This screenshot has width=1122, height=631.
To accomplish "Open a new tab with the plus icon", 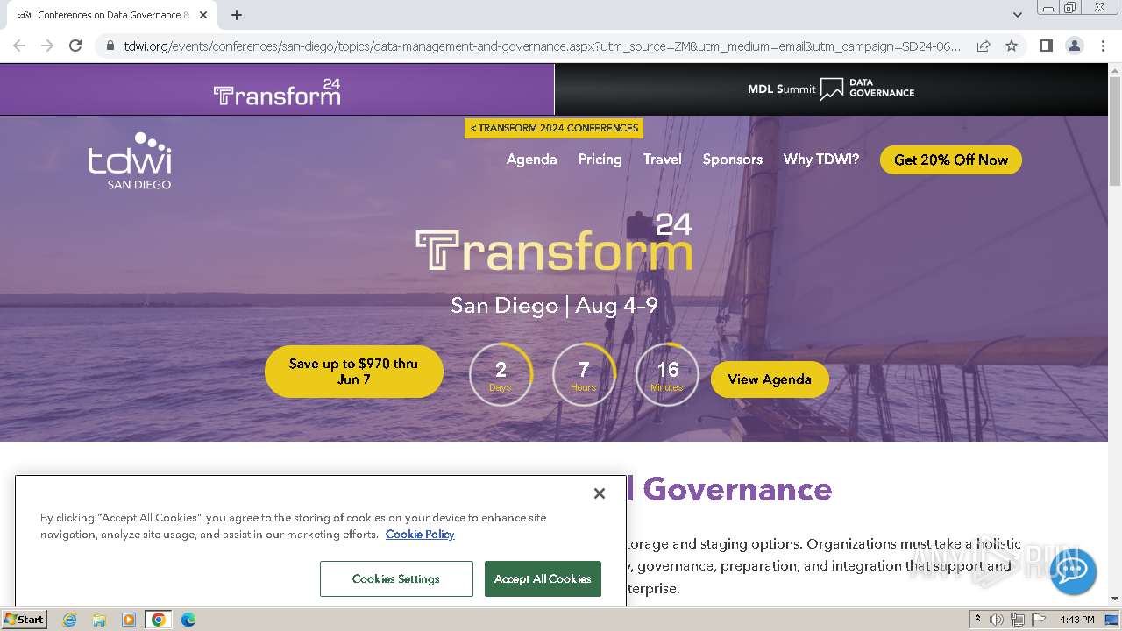I will (237, 15).
